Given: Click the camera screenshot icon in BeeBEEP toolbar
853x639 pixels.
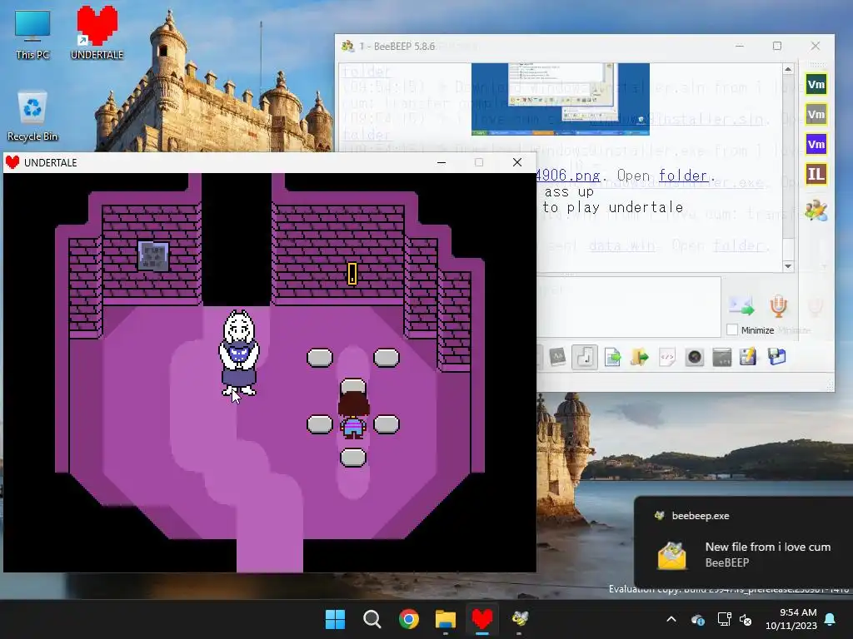Looking at the screenshot, I should (695, 358).
